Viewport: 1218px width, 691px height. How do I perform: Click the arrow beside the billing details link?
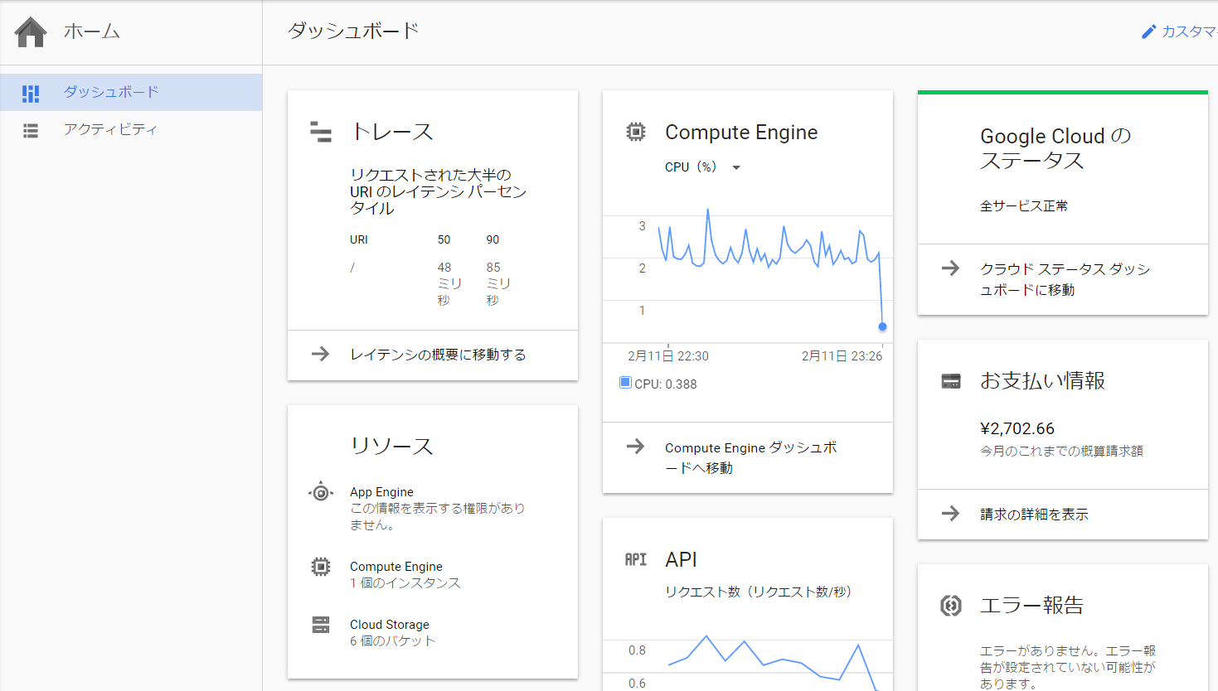coord(950,513)
